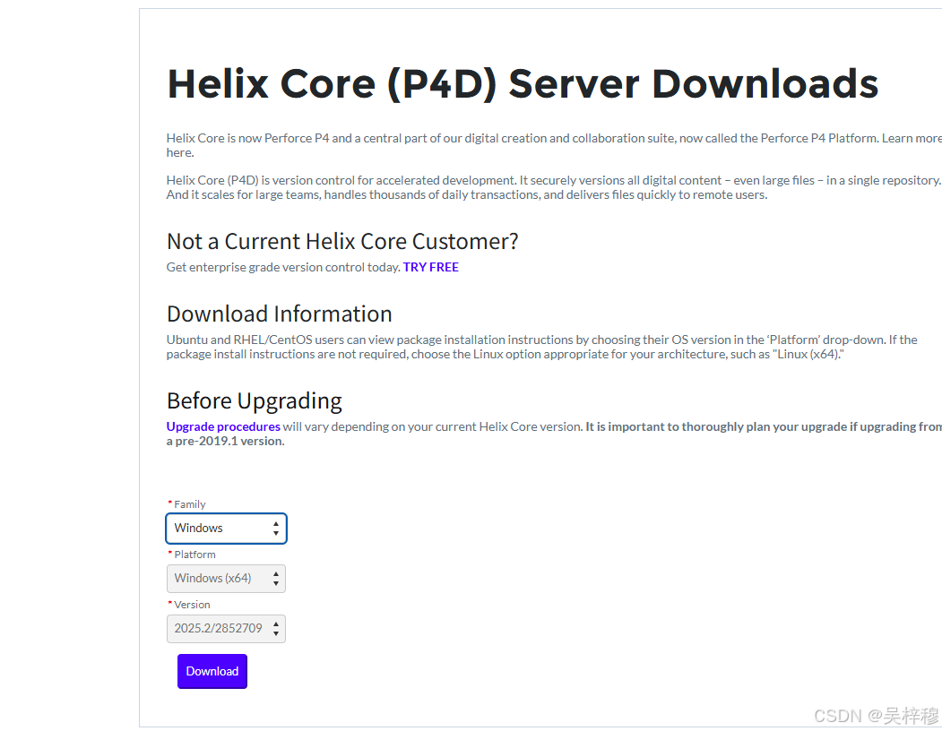Click the 'Not a Current Helix Core Customer?' heading

[x=341, y=242]
